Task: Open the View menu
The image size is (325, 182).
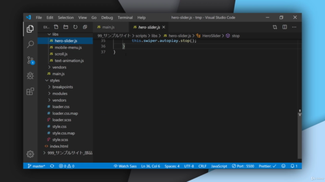Action: point(82,18)
